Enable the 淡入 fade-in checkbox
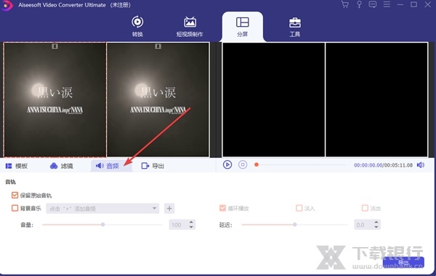 pos(299,208)
